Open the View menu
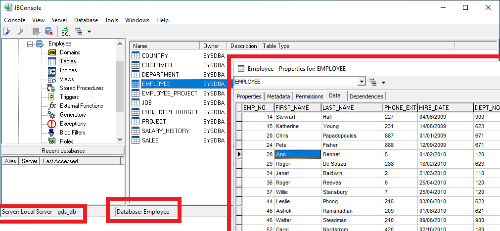The height and width of the screenshot is (231, 500). point(38,20)
